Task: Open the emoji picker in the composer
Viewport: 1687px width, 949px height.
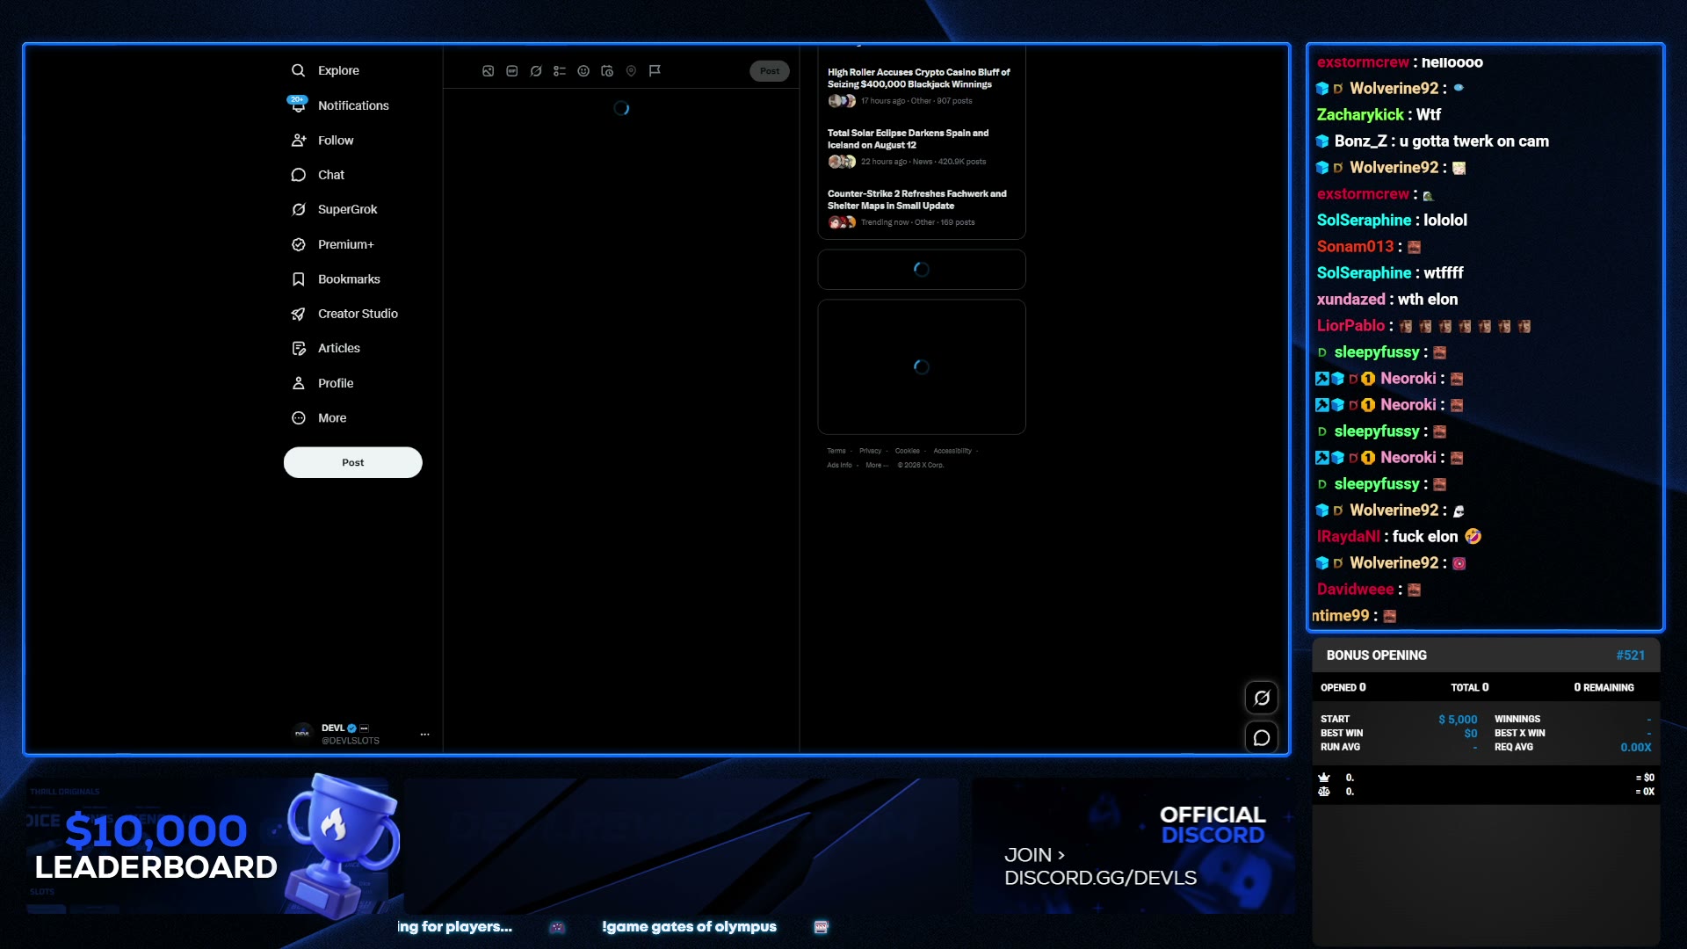Action: (x=583, y=71)
